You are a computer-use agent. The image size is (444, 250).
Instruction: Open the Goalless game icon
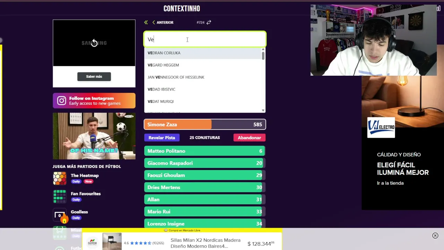pyautogui.click(x=60, y=215)
